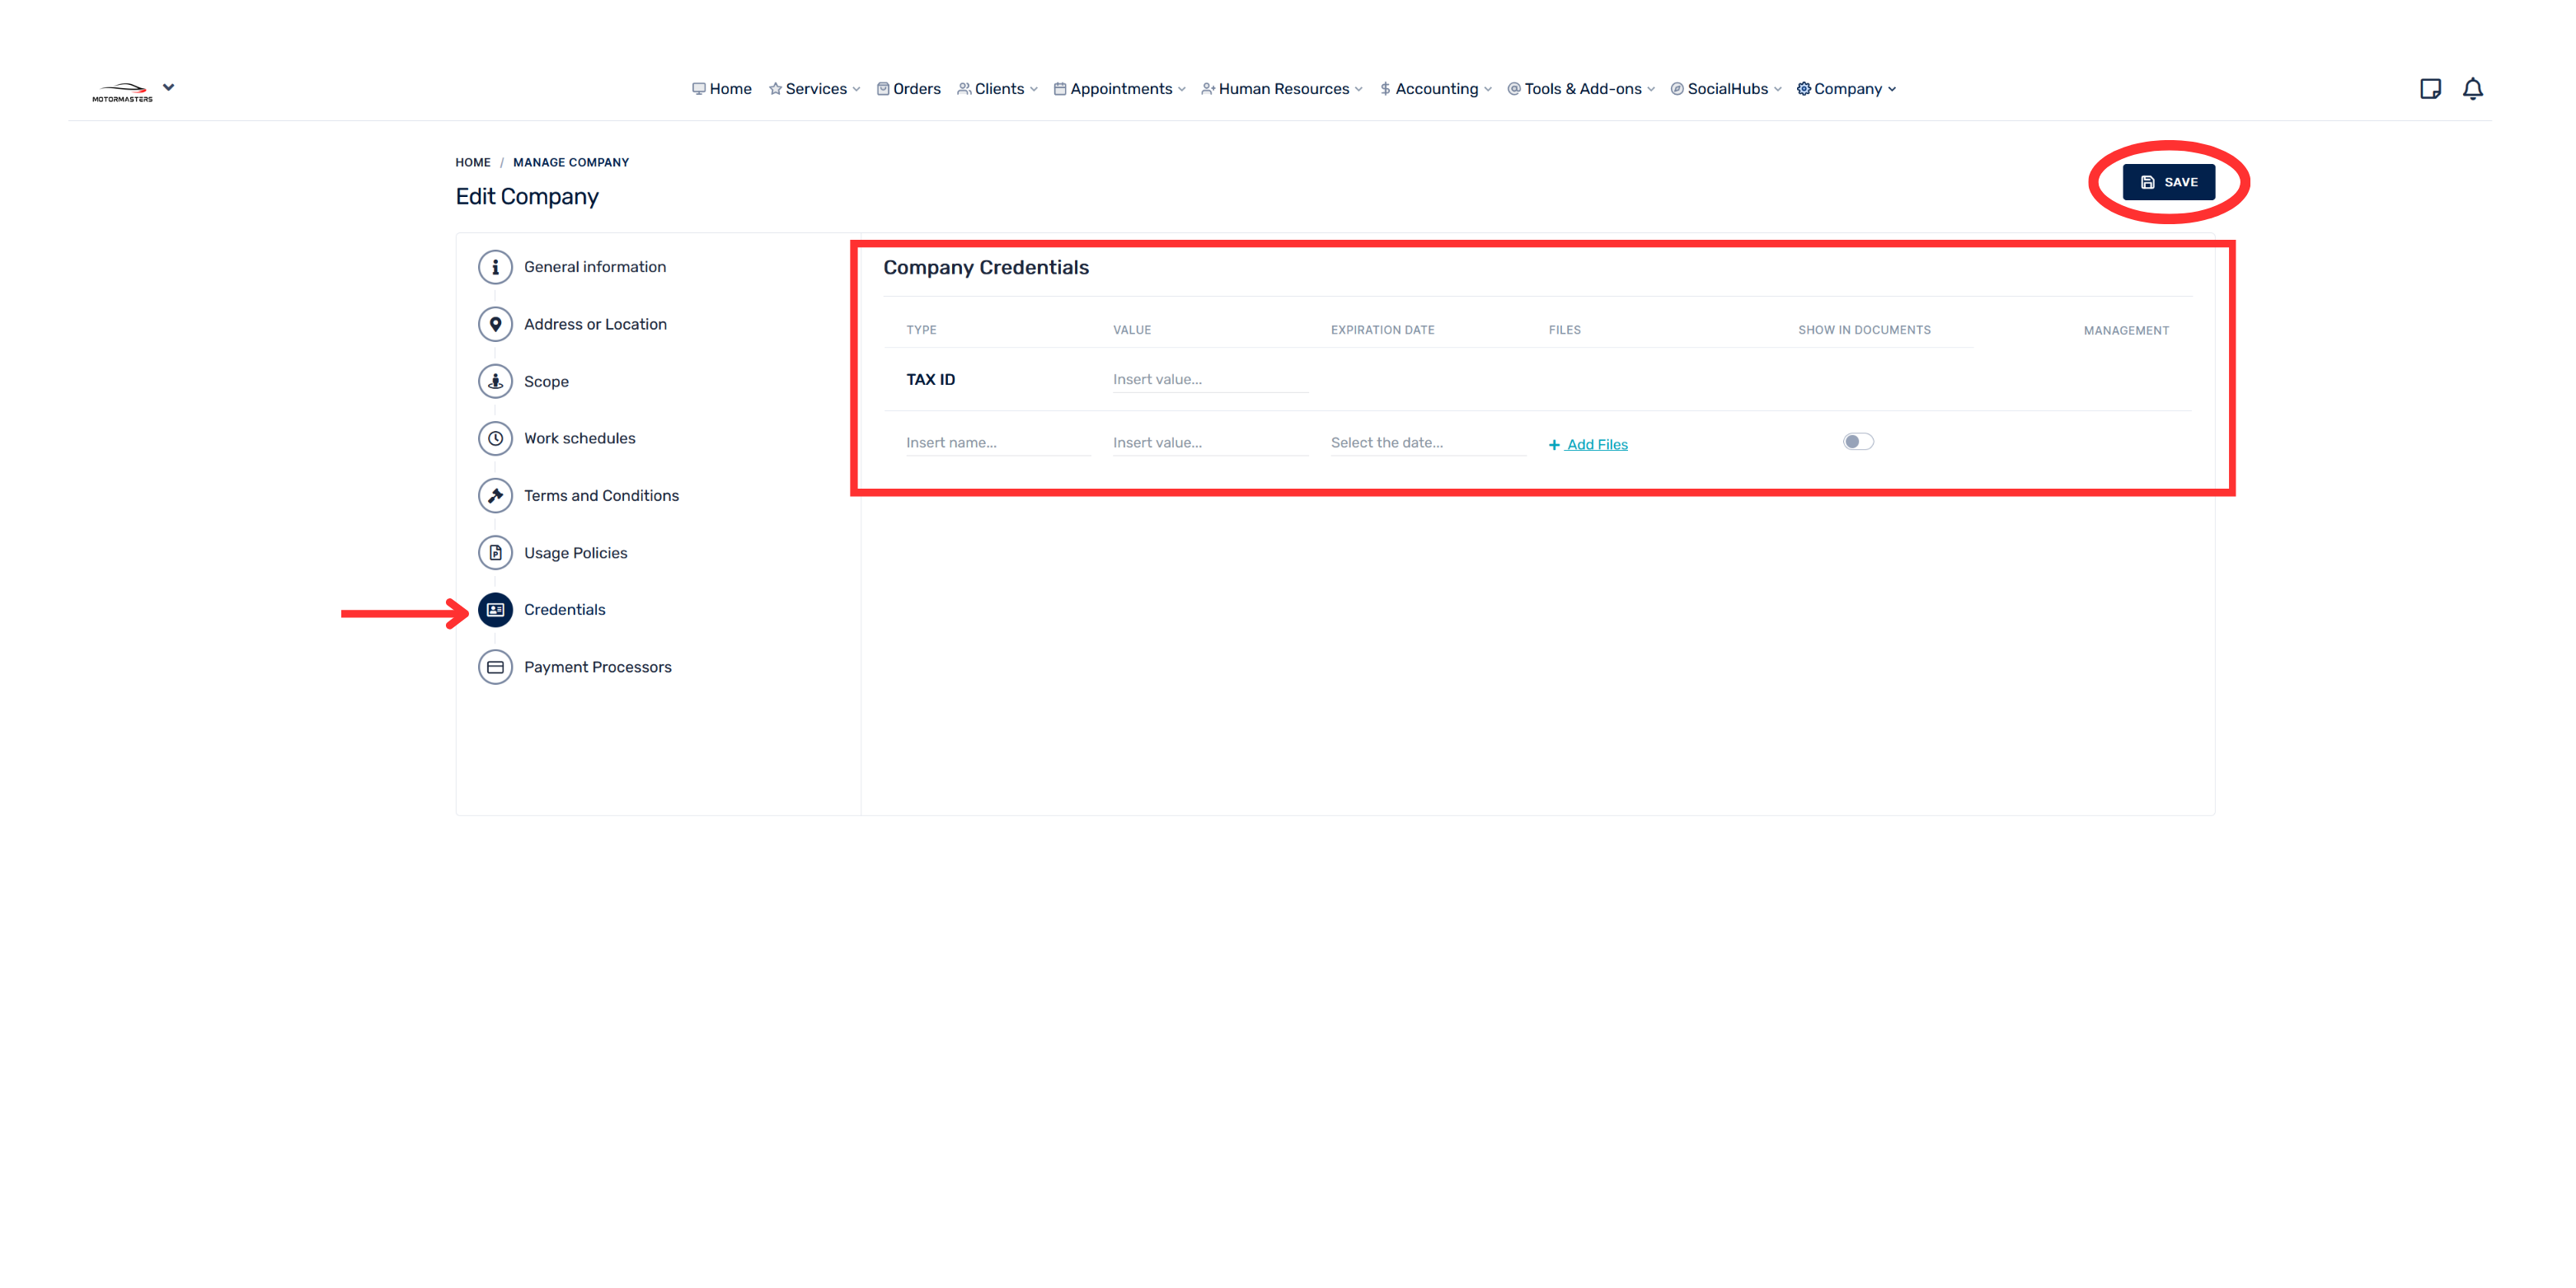
Task: Switch to the General information tab label
Action: tap(594, 267)
